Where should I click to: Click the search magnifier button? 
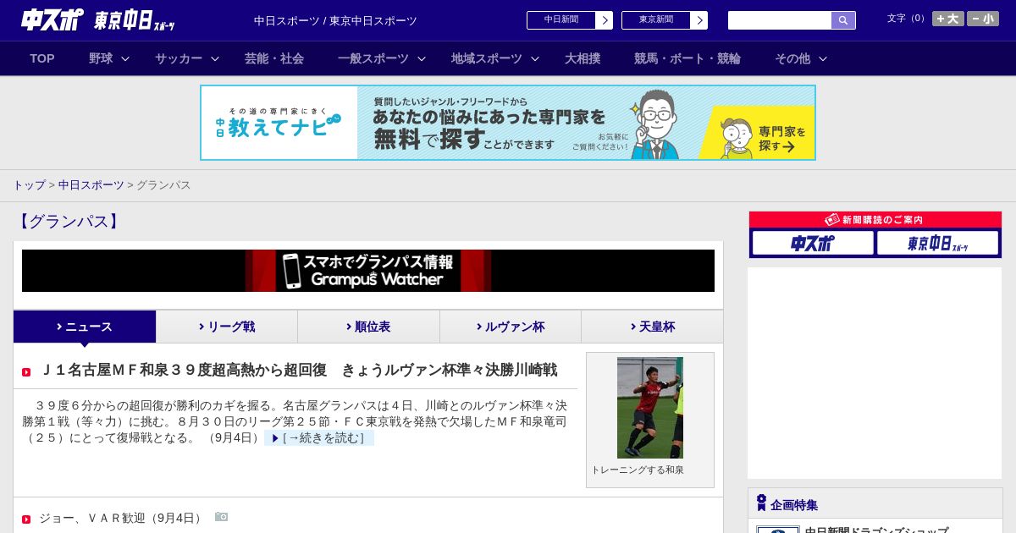point(843,20)
